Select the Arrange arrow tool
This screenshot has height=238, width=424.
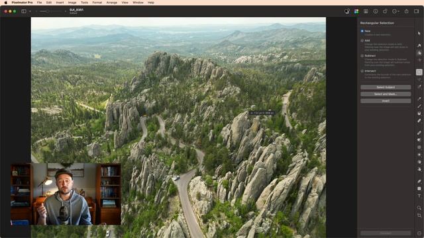coord(419,34)
